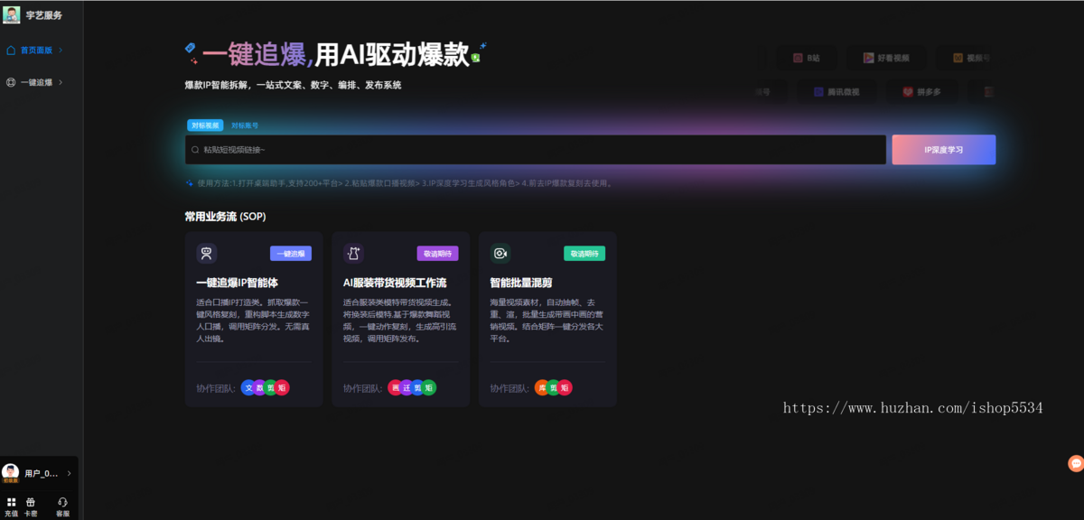Click the sparkle icon before 使用方法

coord(190,183)
